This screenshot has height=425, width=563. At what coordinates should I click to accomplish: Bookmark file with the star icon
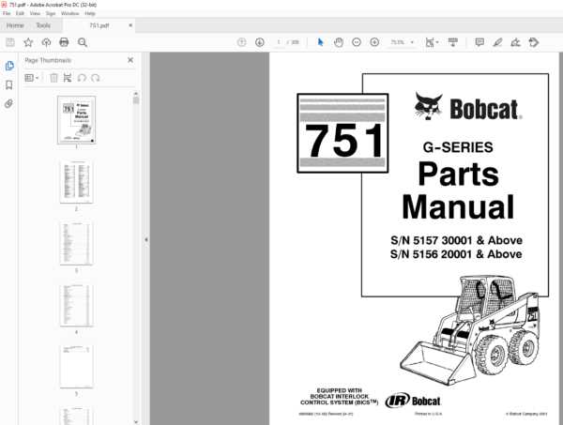[x=28, y=42]
